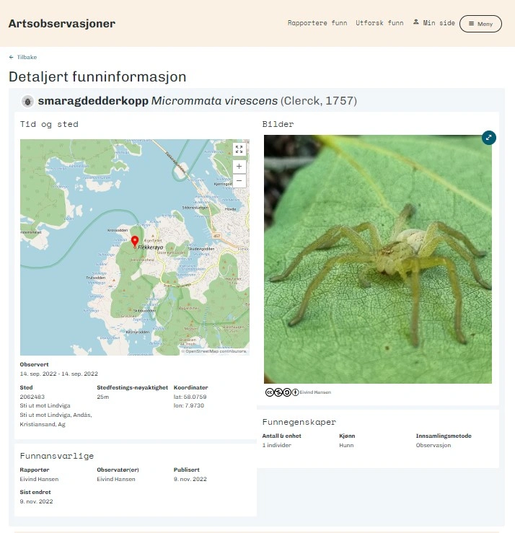This screenshot has height=533, width=515.
Task: Zoom in the map with the plus button
Action: pos(239,166)
